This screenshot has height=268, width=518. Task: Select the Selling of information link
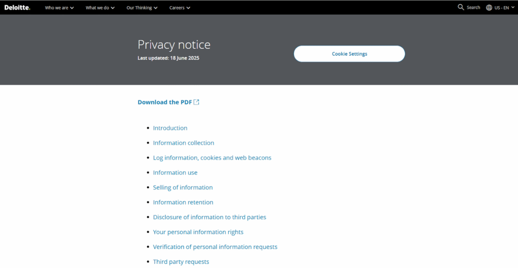[x=183, y=187]
